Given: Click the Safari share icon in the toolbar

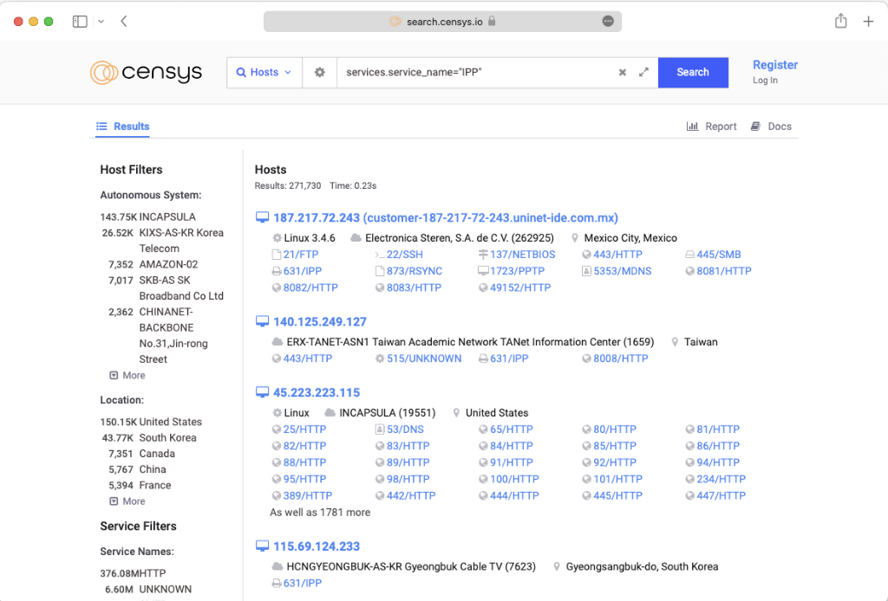Looking at the screenshot, I should pos(840,21).
